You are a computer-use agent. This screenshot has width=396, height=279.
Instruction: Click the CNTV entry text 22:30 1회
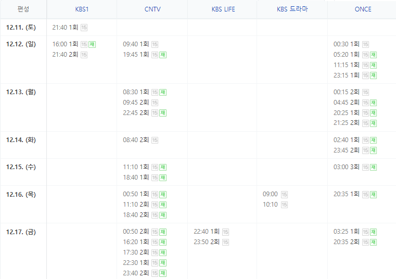(136, 263)
